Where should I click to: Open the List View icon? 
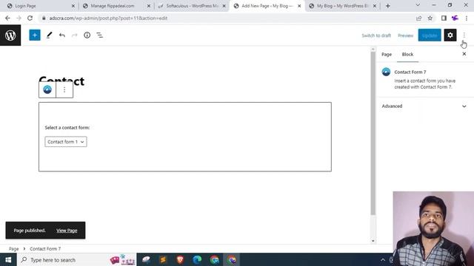(100, 35)
